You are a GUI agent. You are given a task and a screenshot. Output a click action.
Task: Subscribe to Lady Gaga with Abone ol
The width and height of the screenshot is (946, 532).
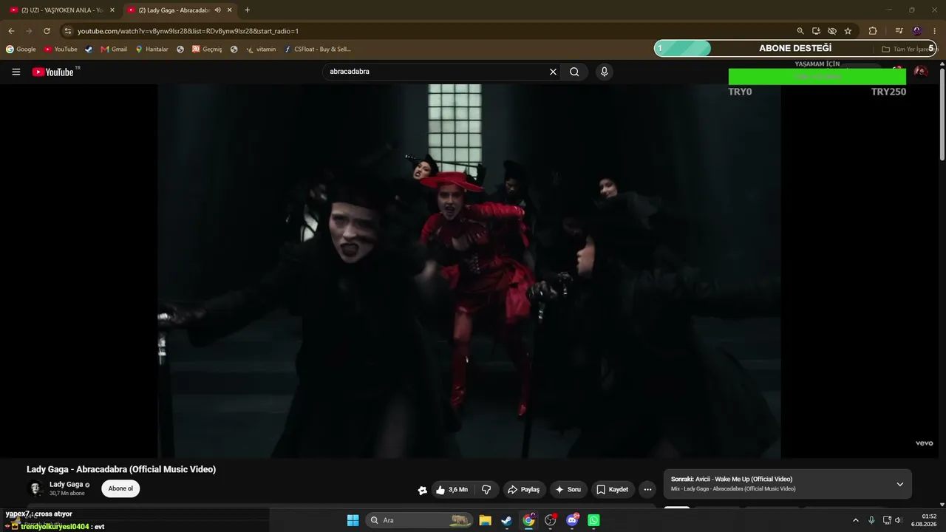click(x=120, y=488)
